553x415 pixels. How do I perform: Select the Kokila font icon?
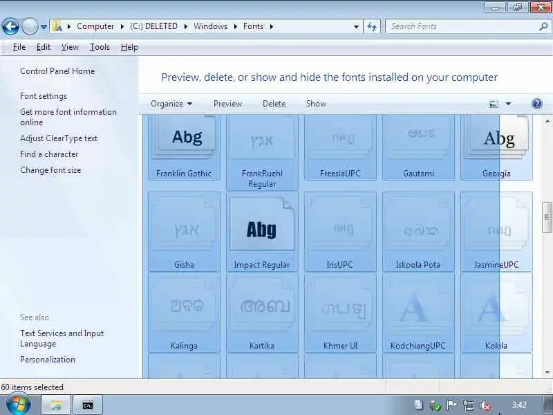click(496, 313)
